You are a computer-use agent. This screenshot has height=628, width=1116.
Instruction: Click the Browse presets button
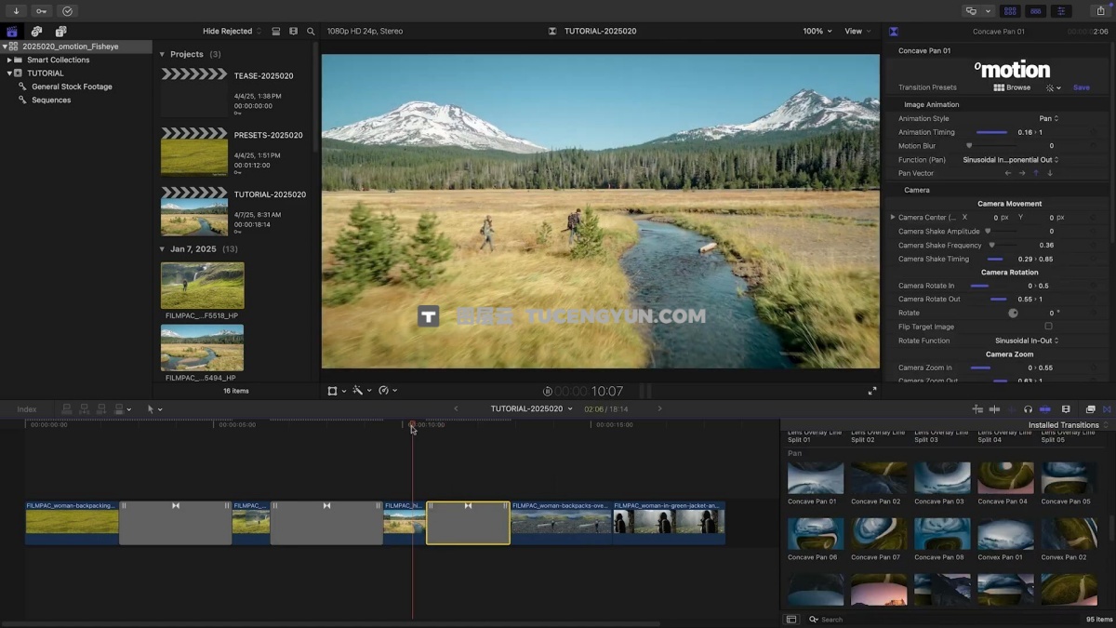click(x=1012, y=87)
